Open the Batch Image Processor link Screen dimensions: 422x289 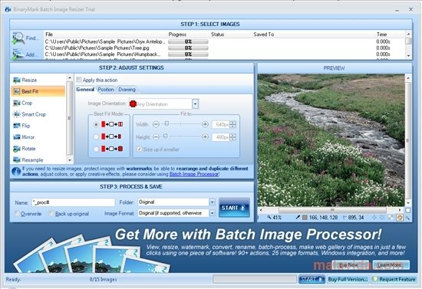(x=194, y=174)
